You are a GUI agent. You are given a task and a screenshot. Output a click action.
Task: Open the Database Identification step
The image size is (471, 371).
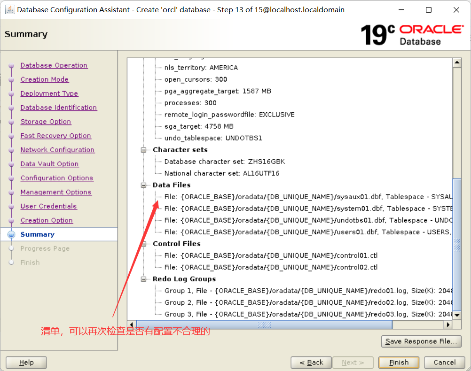59,108
